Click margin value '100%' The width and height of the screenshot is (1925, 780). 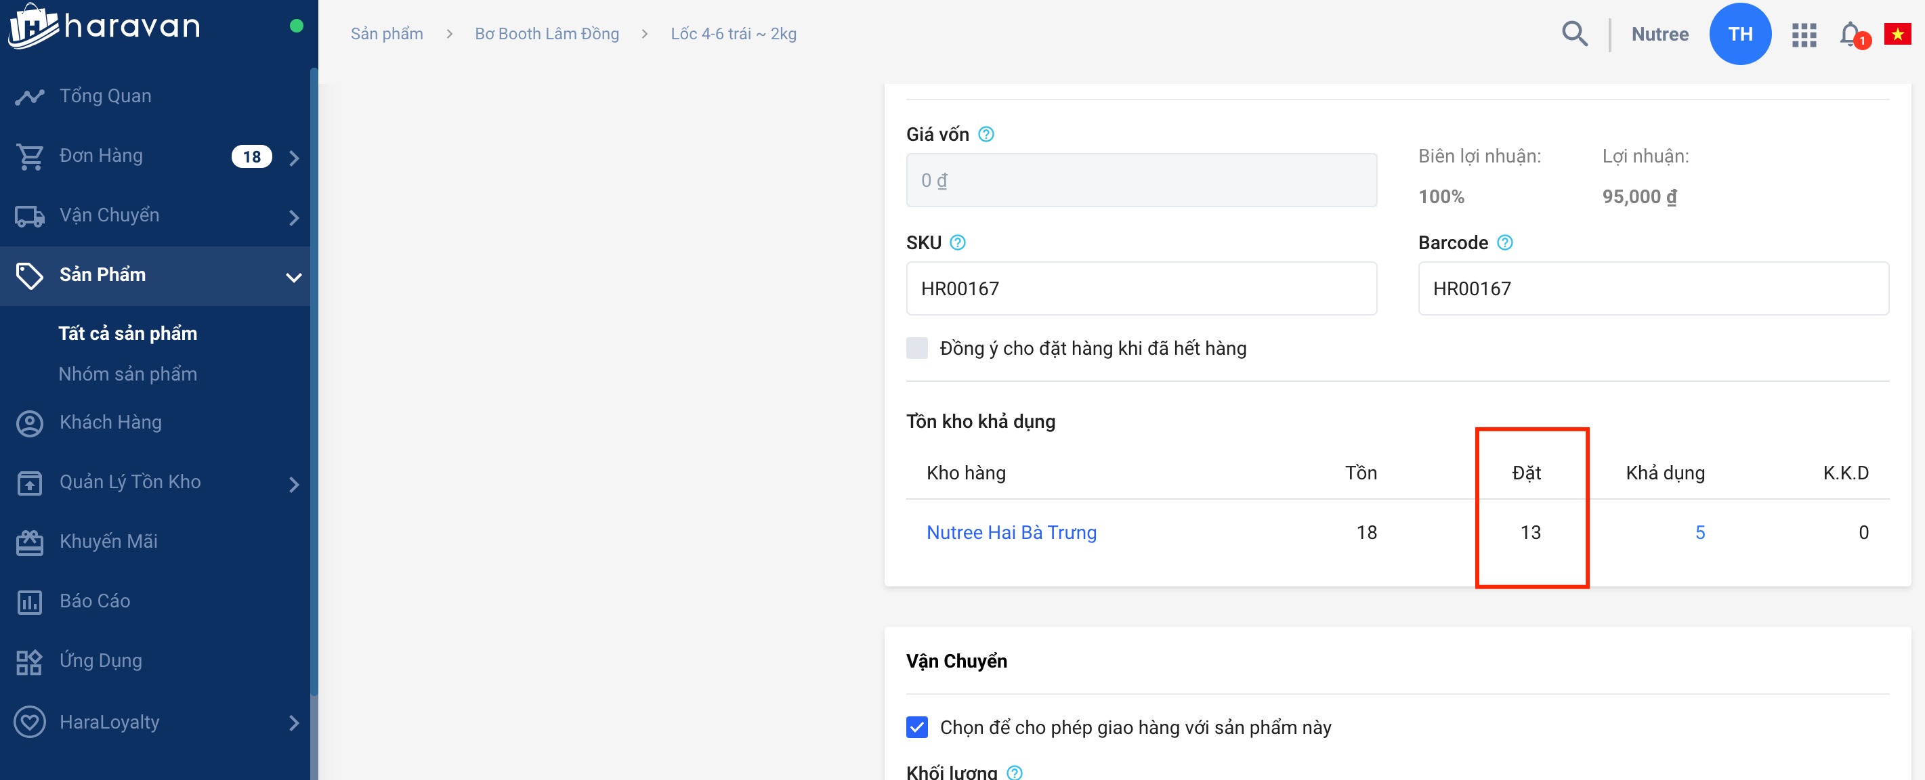click(x=1441, y=196)
